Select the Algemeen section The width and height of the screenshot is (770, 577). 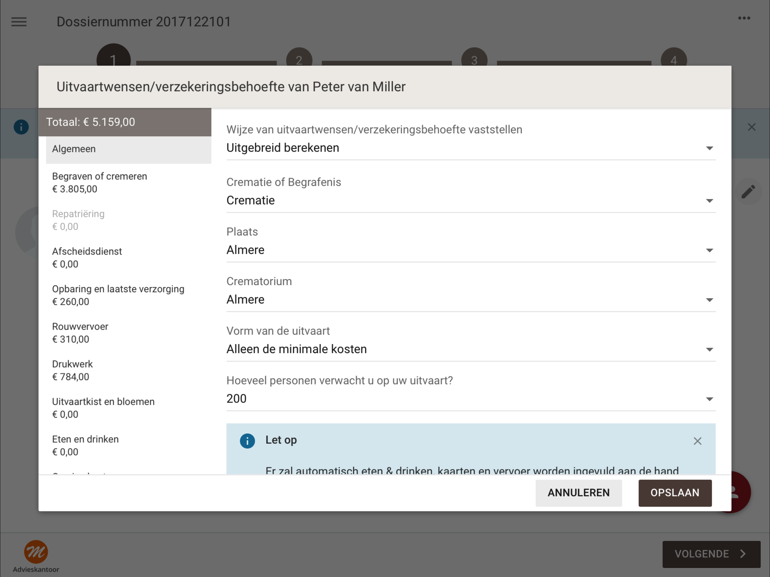(x=129, y=149)
